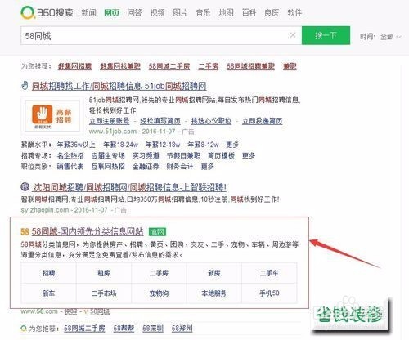This screenshot has width=409, height=340.
Task: Go to the 视频 tab
Action: pyautogui.click(x=157, y=12)
